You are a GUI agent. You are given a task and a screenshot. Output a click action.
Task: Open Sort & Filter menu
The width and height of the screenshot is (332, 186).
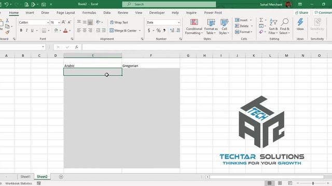click(x=273, y=26)
